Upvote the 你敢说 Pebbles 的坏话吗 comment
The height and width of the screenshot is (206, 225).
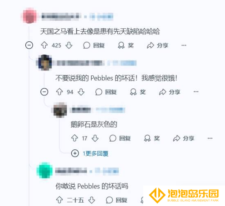(59, 200)
